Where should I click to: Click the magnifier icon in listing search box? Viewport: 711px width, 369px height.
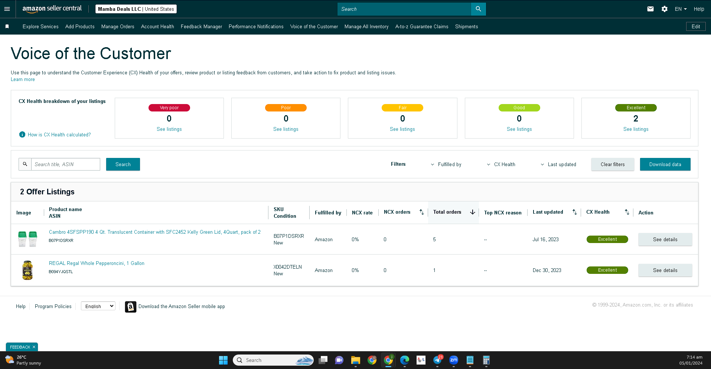[x=25, y=164]
